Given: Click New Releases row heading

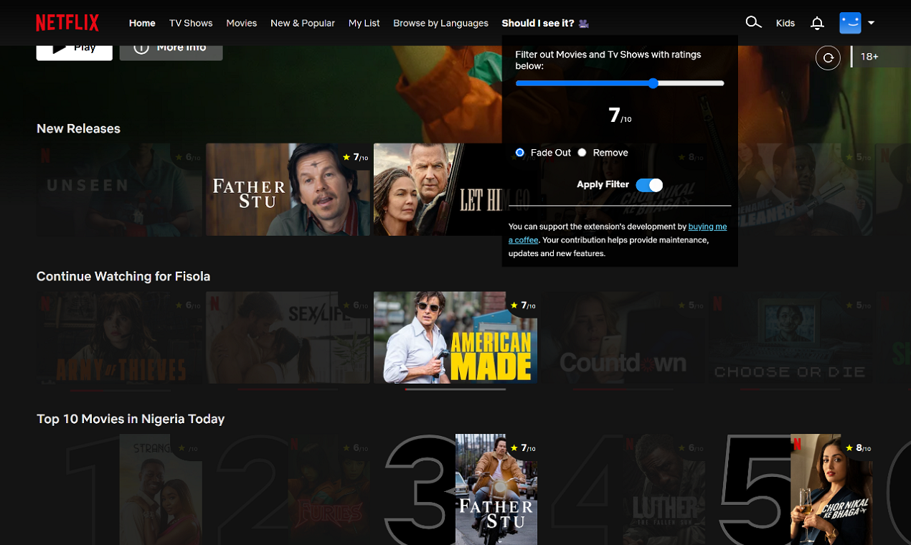Looking at the screenshot, I should (78, 128).
